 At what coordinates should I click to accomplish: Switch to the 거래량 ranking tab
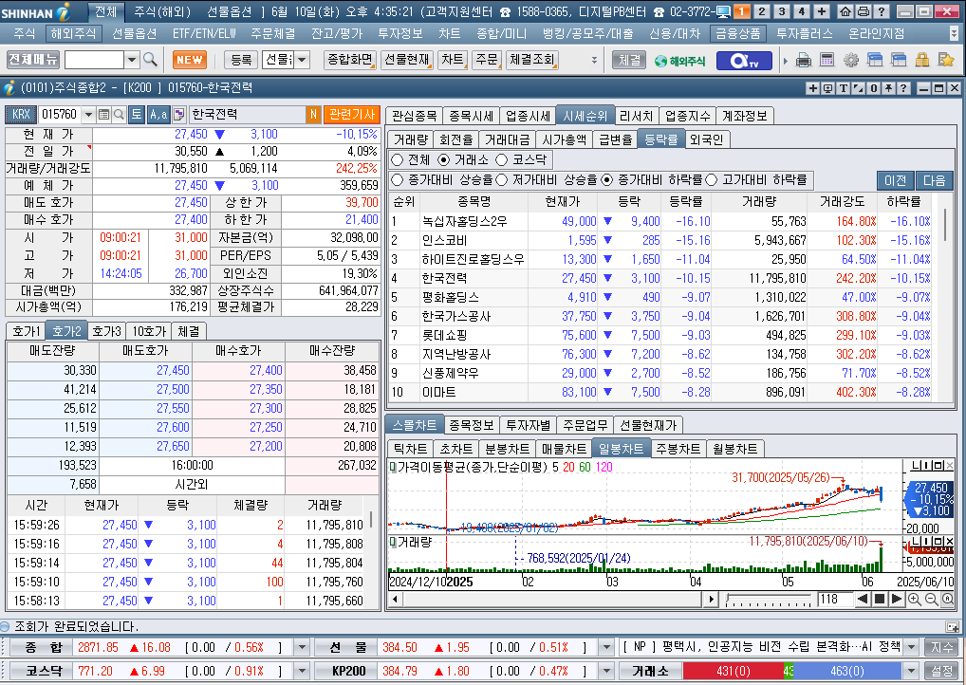410,139
